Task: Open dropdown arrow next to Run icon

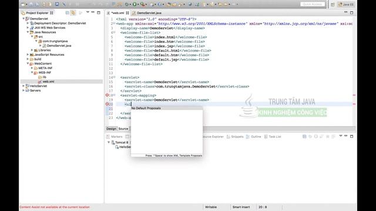Action: (138, 4)
